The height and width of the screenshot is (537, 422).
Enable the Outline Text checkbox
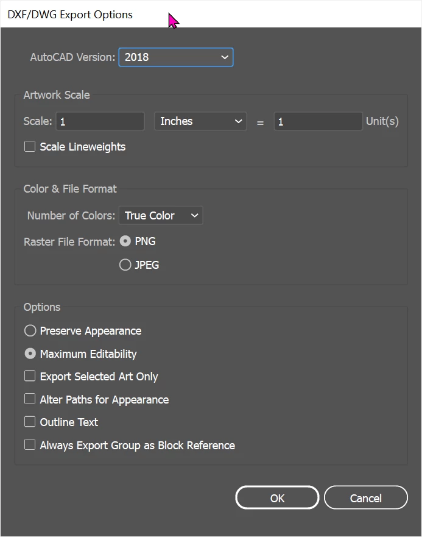click(x=30, y=422)
